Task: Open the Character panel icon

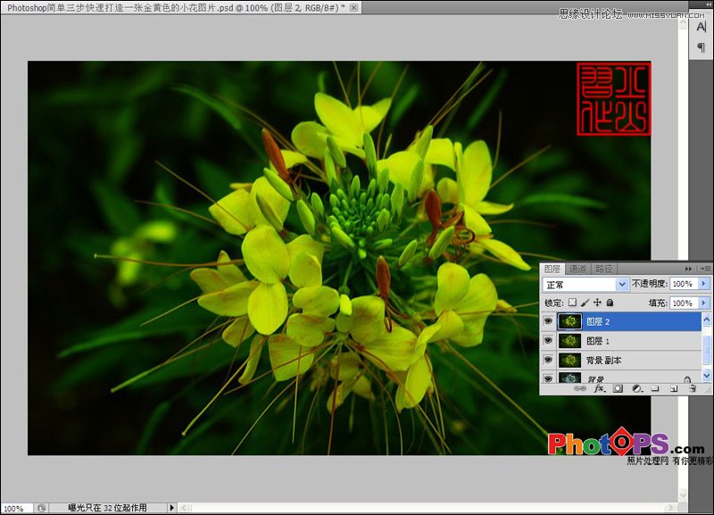Action: tap(702, 28)
